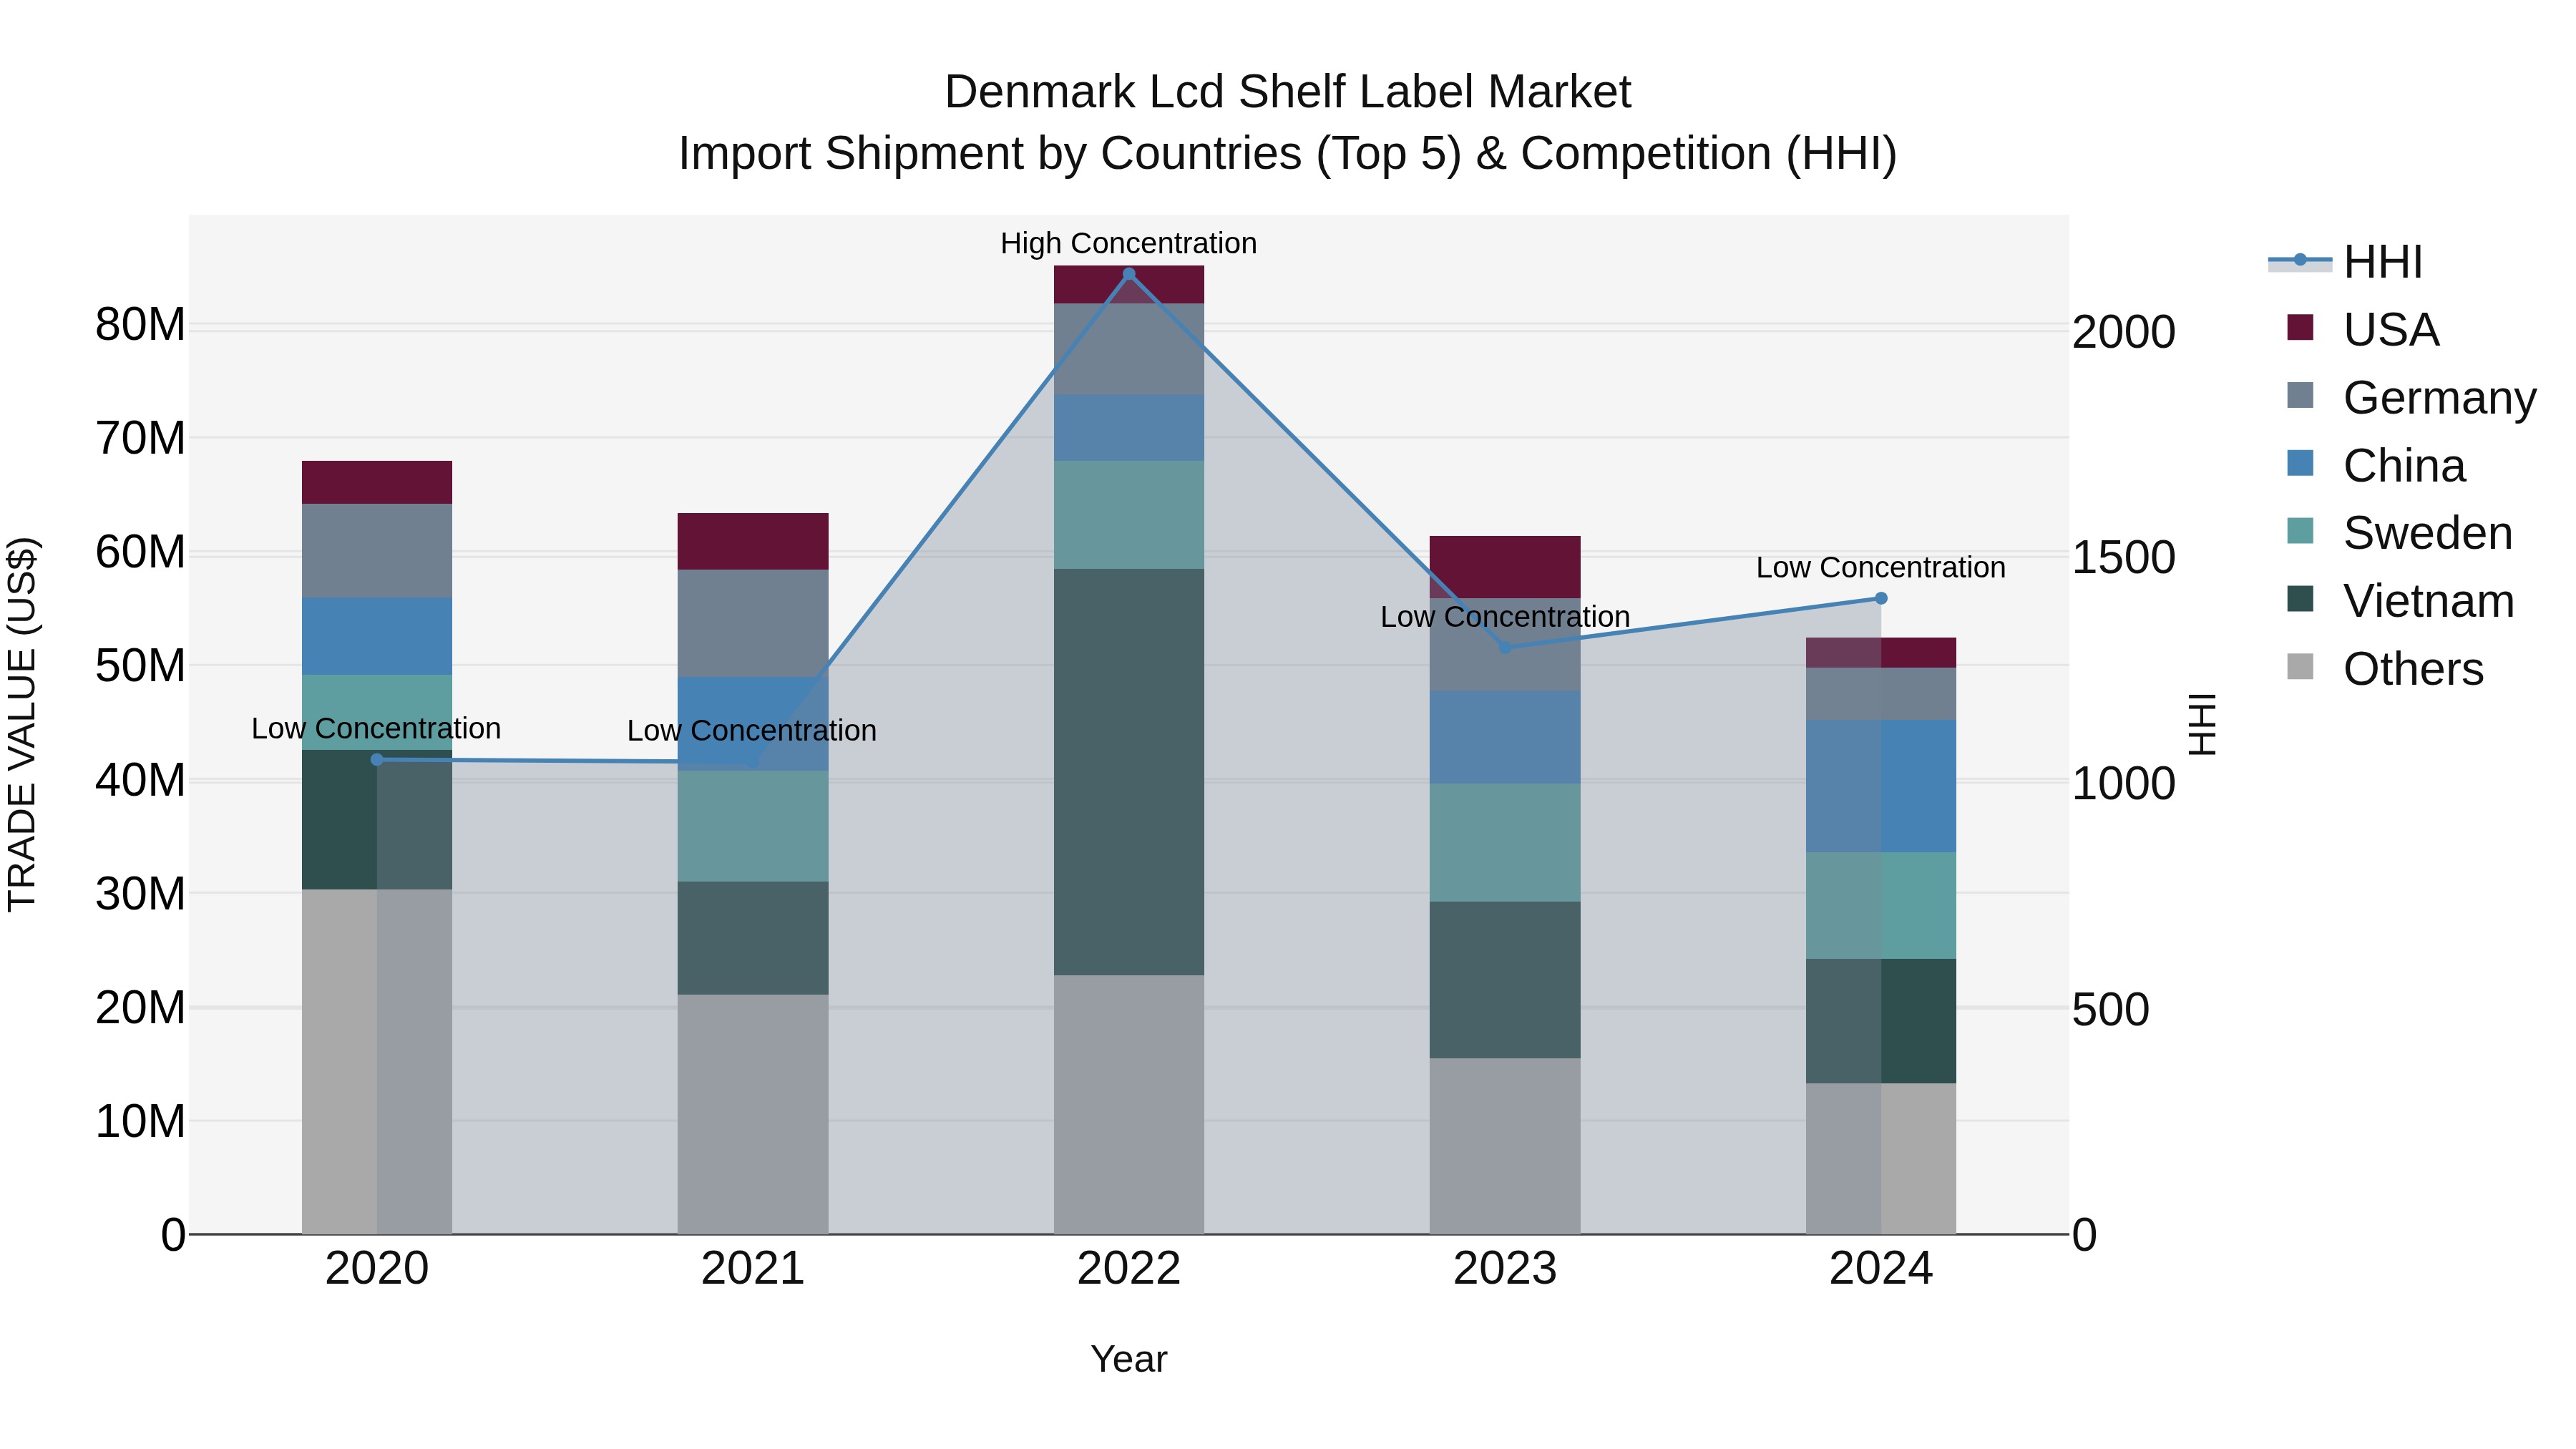
Task: Click the 2024 Vietnam bar segment
Action: [x=1881, y=1021]
